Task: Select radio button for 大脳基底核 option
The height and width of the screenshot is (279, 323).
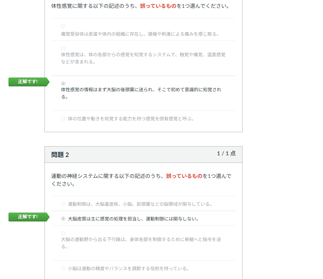Action: 63,204
